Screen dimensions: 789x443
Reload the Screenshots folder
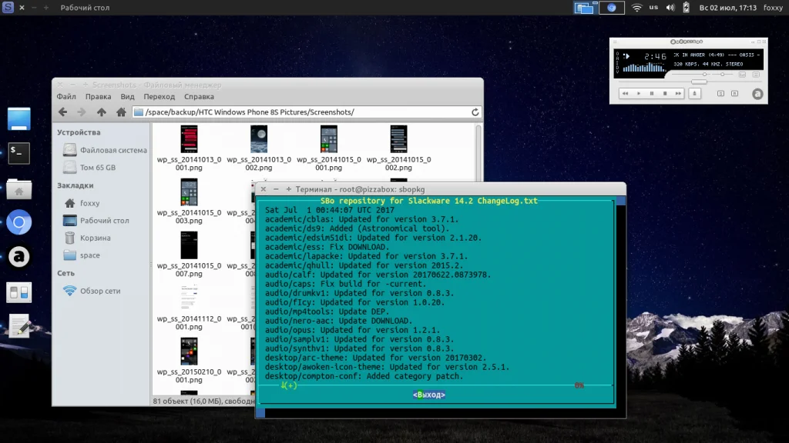[x=475, y=112]
